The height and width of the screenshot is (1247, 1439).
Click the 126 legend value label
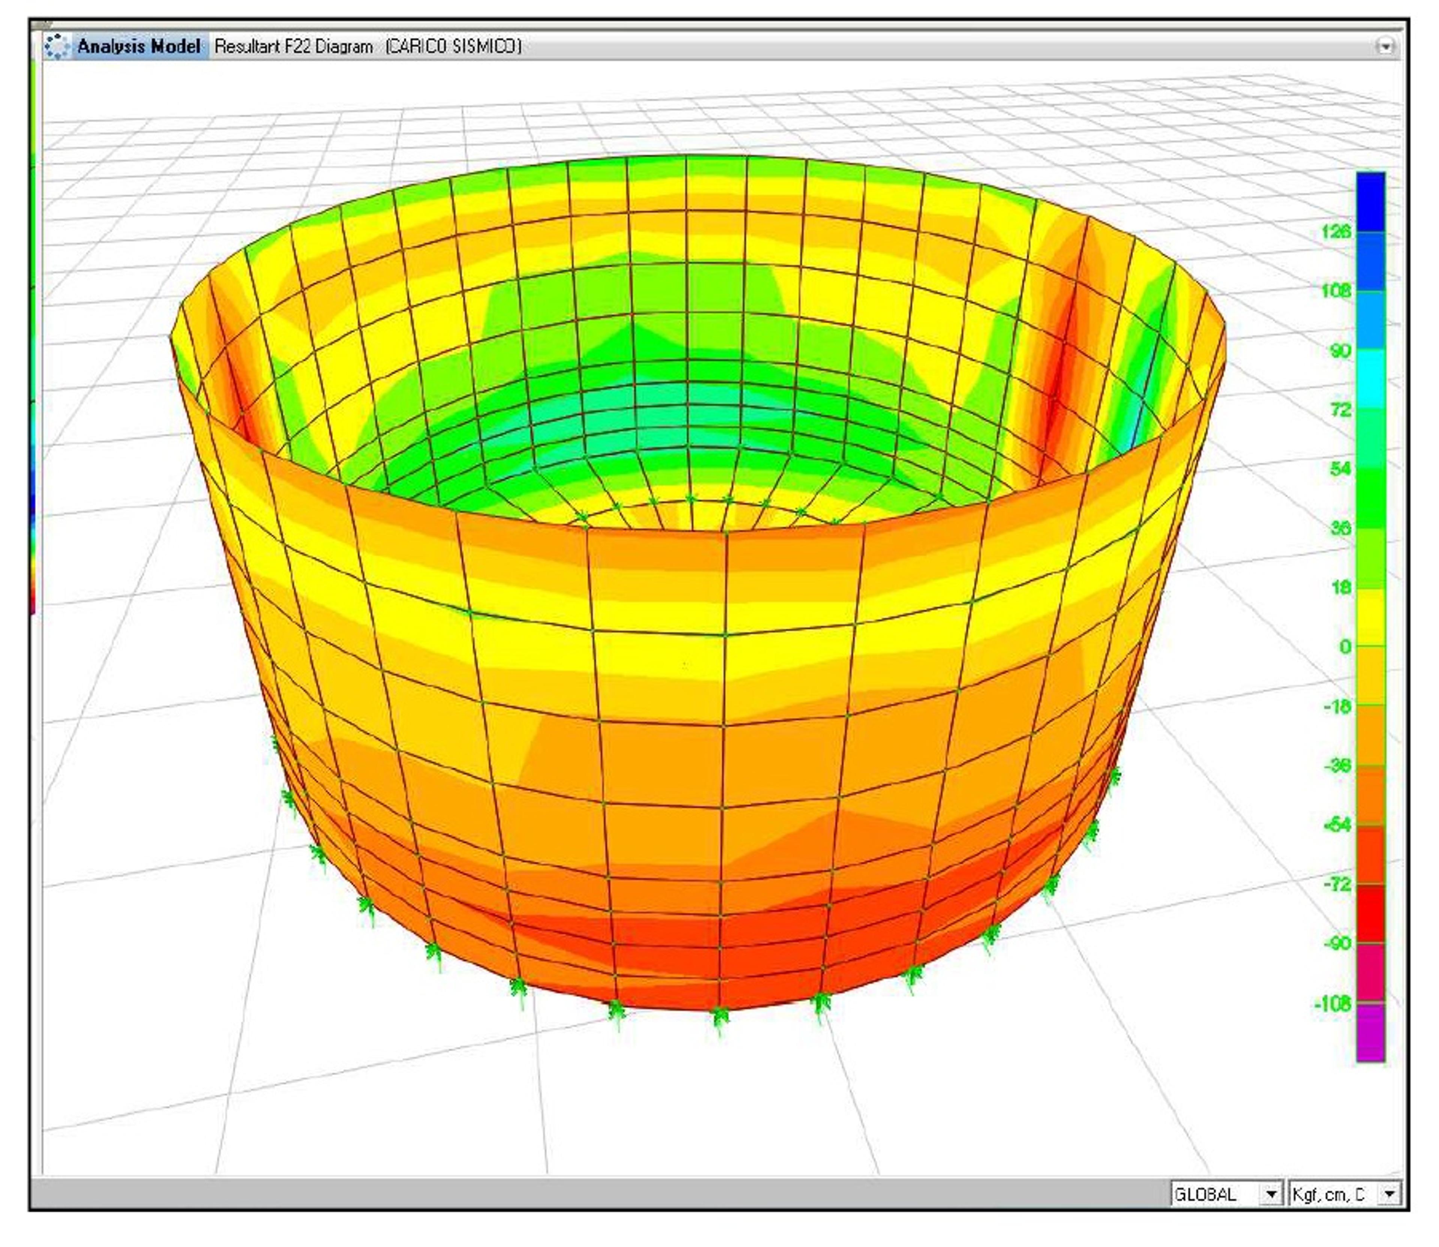[x=1336, y=231]
